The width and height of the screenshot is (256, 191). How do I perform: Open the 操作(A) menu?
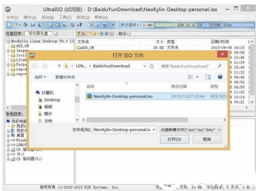click(30, 17)
